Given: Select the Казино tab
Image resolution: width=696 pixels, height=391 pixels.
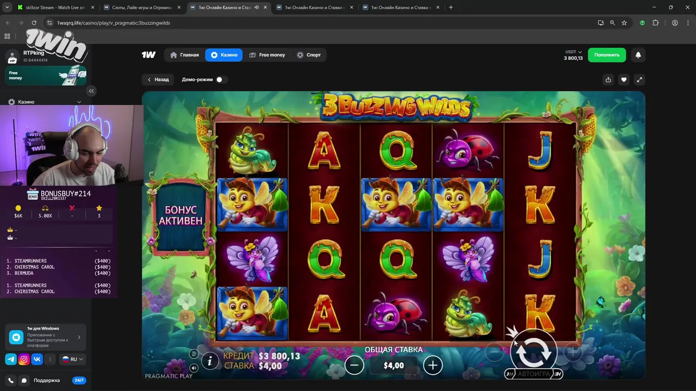Looking at the screenshot, I should 224,55.
